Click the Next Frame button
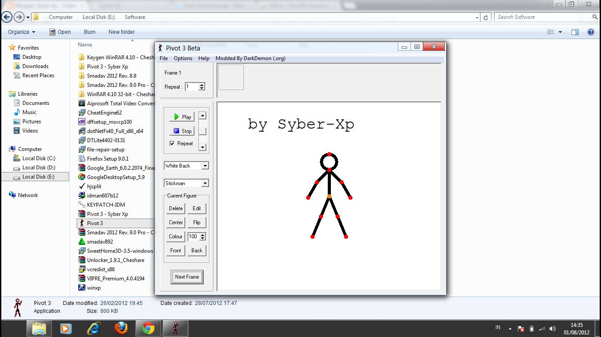 pos(187,277)
